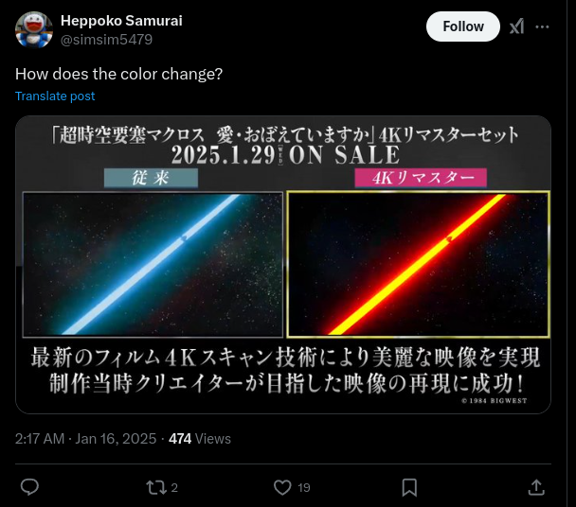Viewport: 576px width, 507px height.
Task: Open the red 4K remaster beam image
Action: [418, 264]
